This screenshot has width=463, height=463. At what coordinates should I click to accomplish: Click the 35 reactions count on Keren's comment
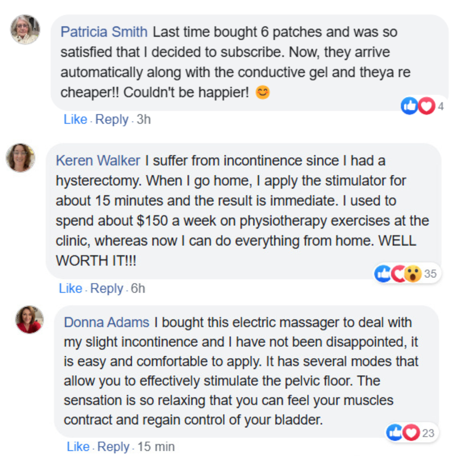pos(430,274)
